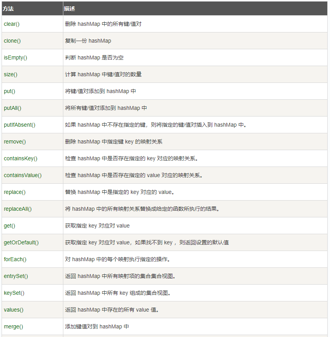
Task: Open the putIfAbsent() method link
Action: pos(20,125)
